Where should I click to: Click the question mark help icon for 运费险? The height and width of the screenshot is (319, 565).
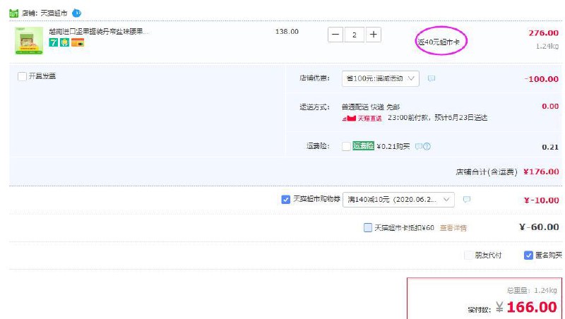[x=427, y=147]
